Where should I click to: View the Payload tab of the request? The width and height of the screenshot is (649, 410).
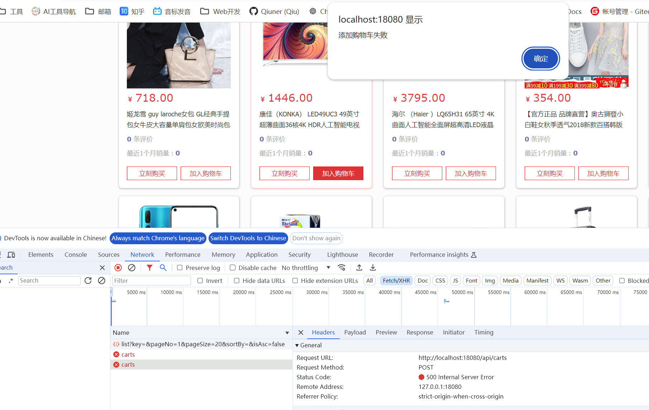pyautogui.click(x=355, y=332)
